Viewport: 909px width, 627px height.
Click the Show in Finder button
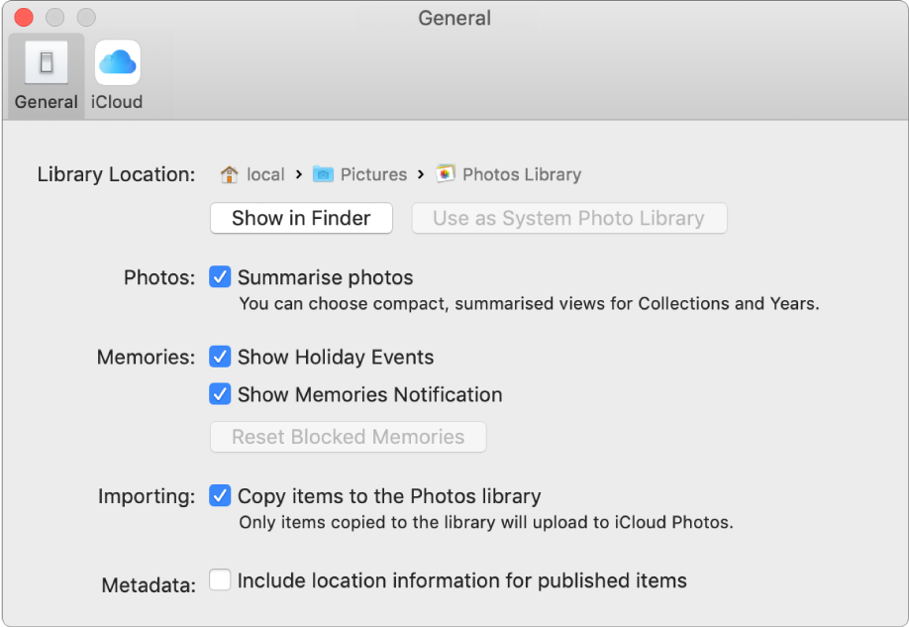point(300,218)
